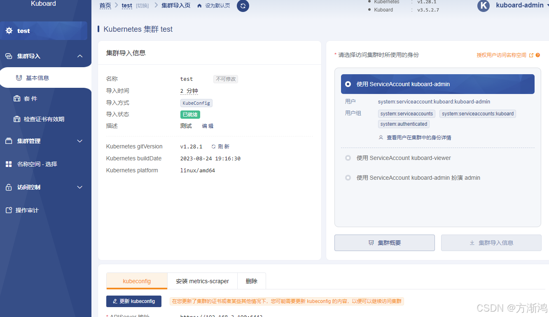Expand the 访问控制 sidebar section
This screenshot has height=317, width=549.
[x=80, y=187]
